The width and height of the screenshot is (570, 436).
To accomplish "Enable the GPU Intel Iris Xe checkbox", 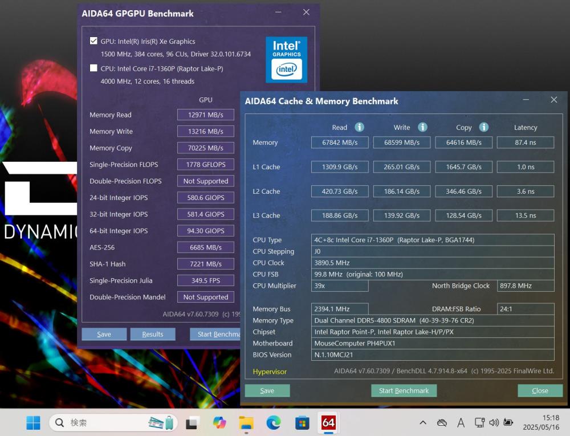I will [x=93, y=40].
